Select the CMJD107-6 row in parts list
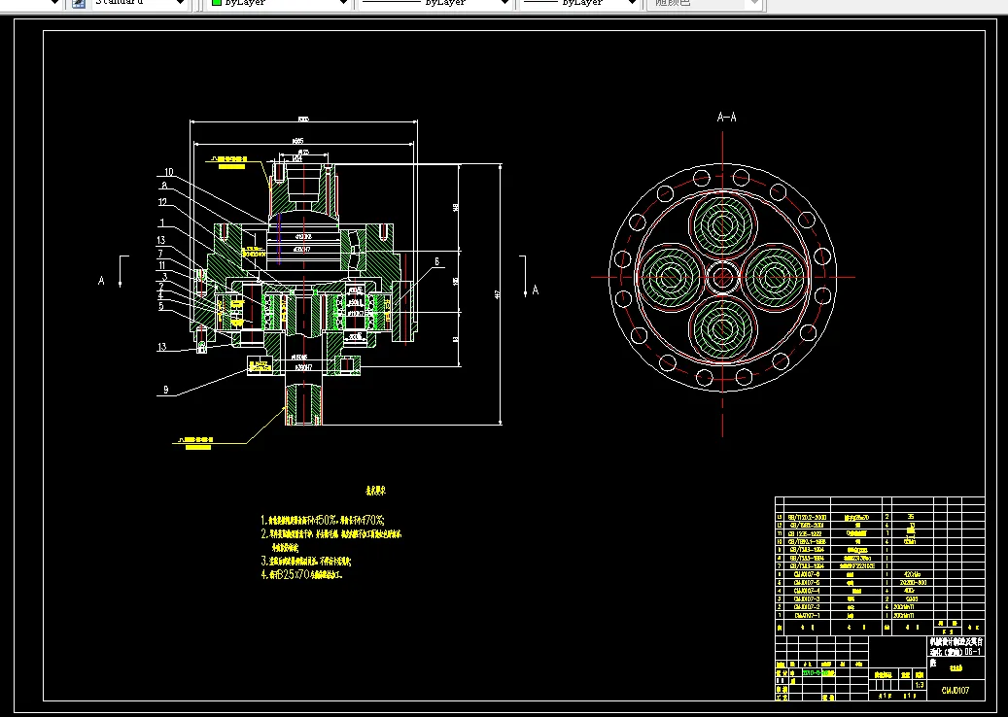 880,574
